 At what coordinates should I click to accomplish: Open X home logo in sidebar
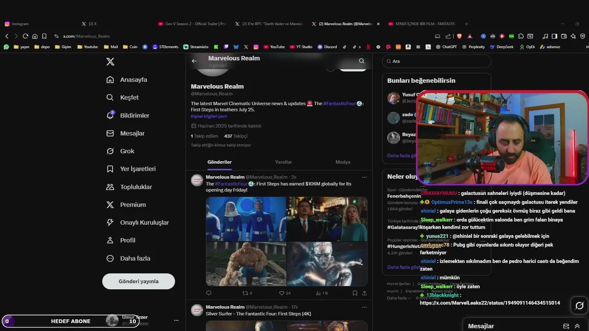(110, 62)
